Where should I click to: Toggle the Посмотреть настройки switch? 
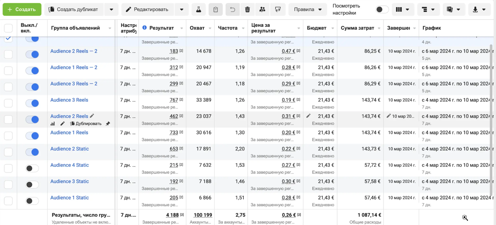(382, 9)
